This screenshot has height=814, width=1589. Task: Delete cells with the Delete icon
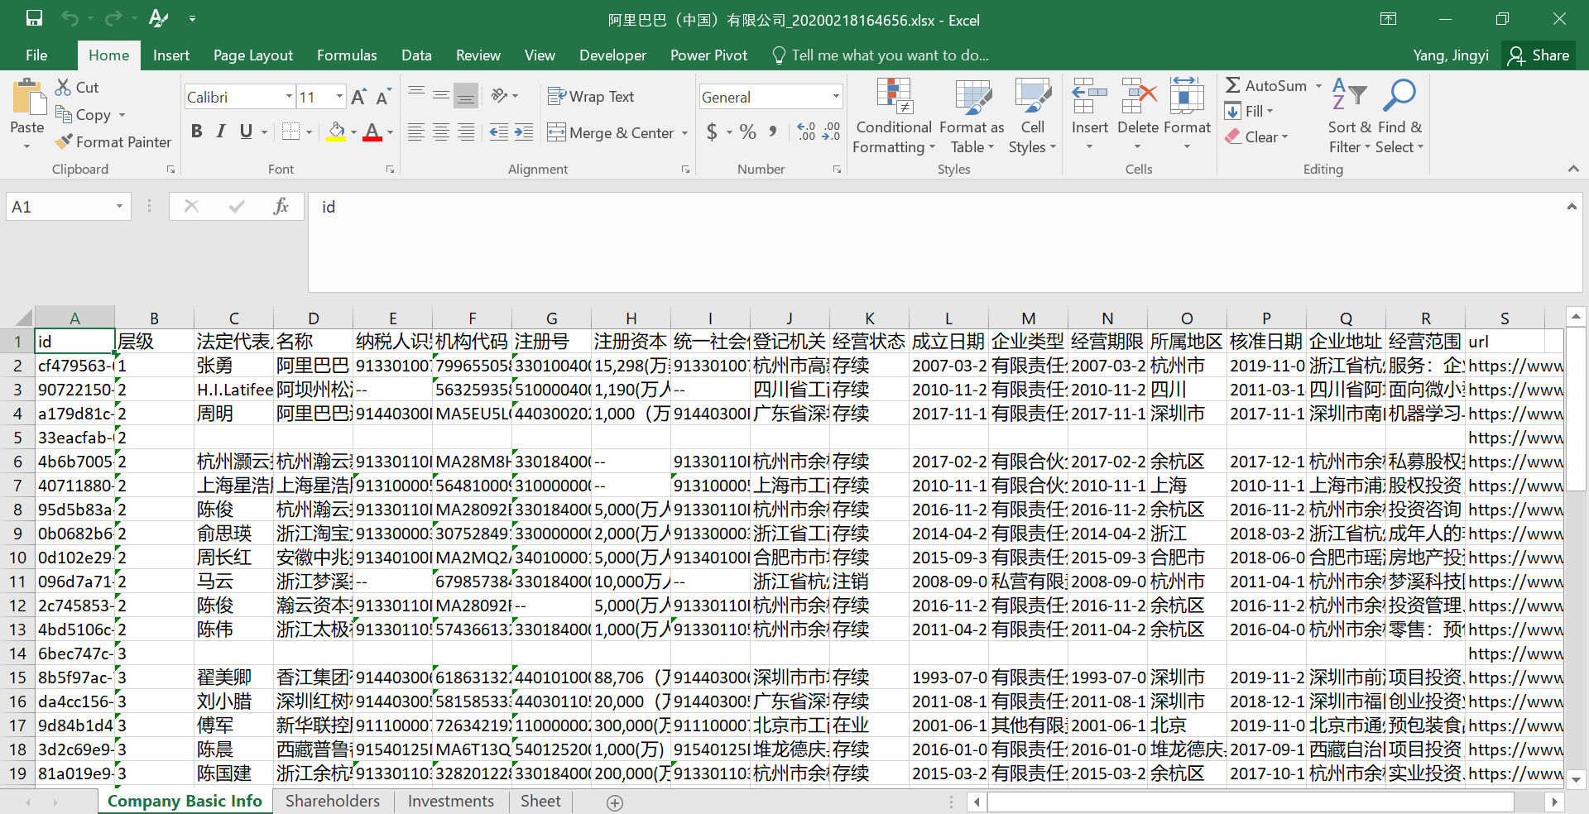tap(1138, 96)
